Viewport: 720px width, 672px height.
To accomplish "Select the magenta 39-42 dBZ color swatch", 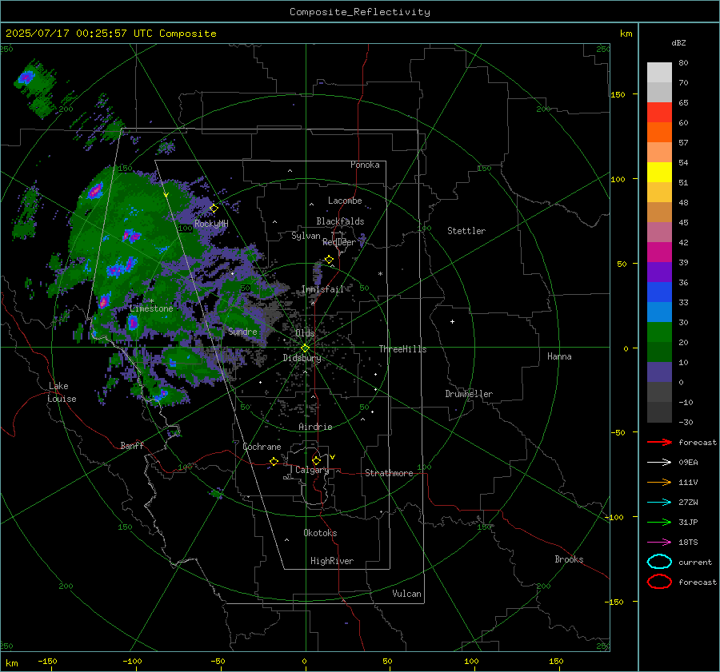I will click(x=659, y=252).
